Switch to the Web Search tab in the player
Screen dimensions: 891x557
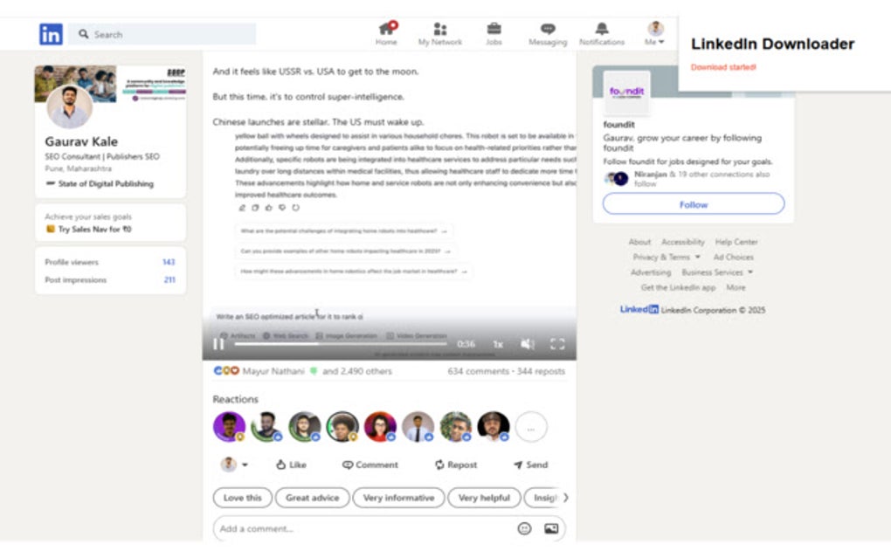(288, 334)
